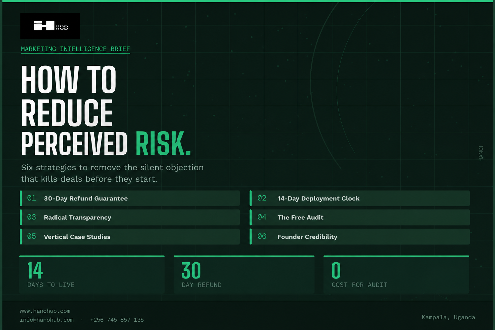The width and height of the screenshot is (495, 330).
Task: Click the number 01 label
Action: point(32,198)
